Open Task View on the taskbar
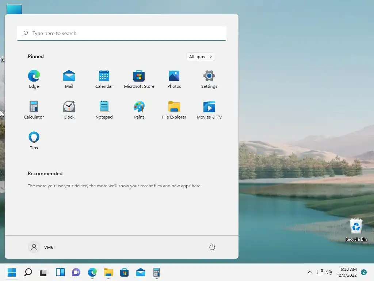This screenshot has height=281, width=374. [43, 272]
